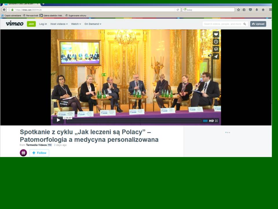The width and height of the screenshot is (278, 209).
Task: Bookmark page with the browser star icon
Action: [238, 10]
